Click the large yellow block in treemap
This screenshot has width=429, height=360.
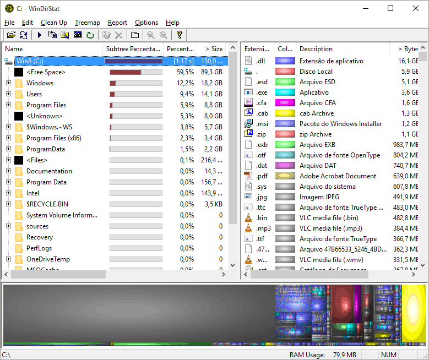414,313
